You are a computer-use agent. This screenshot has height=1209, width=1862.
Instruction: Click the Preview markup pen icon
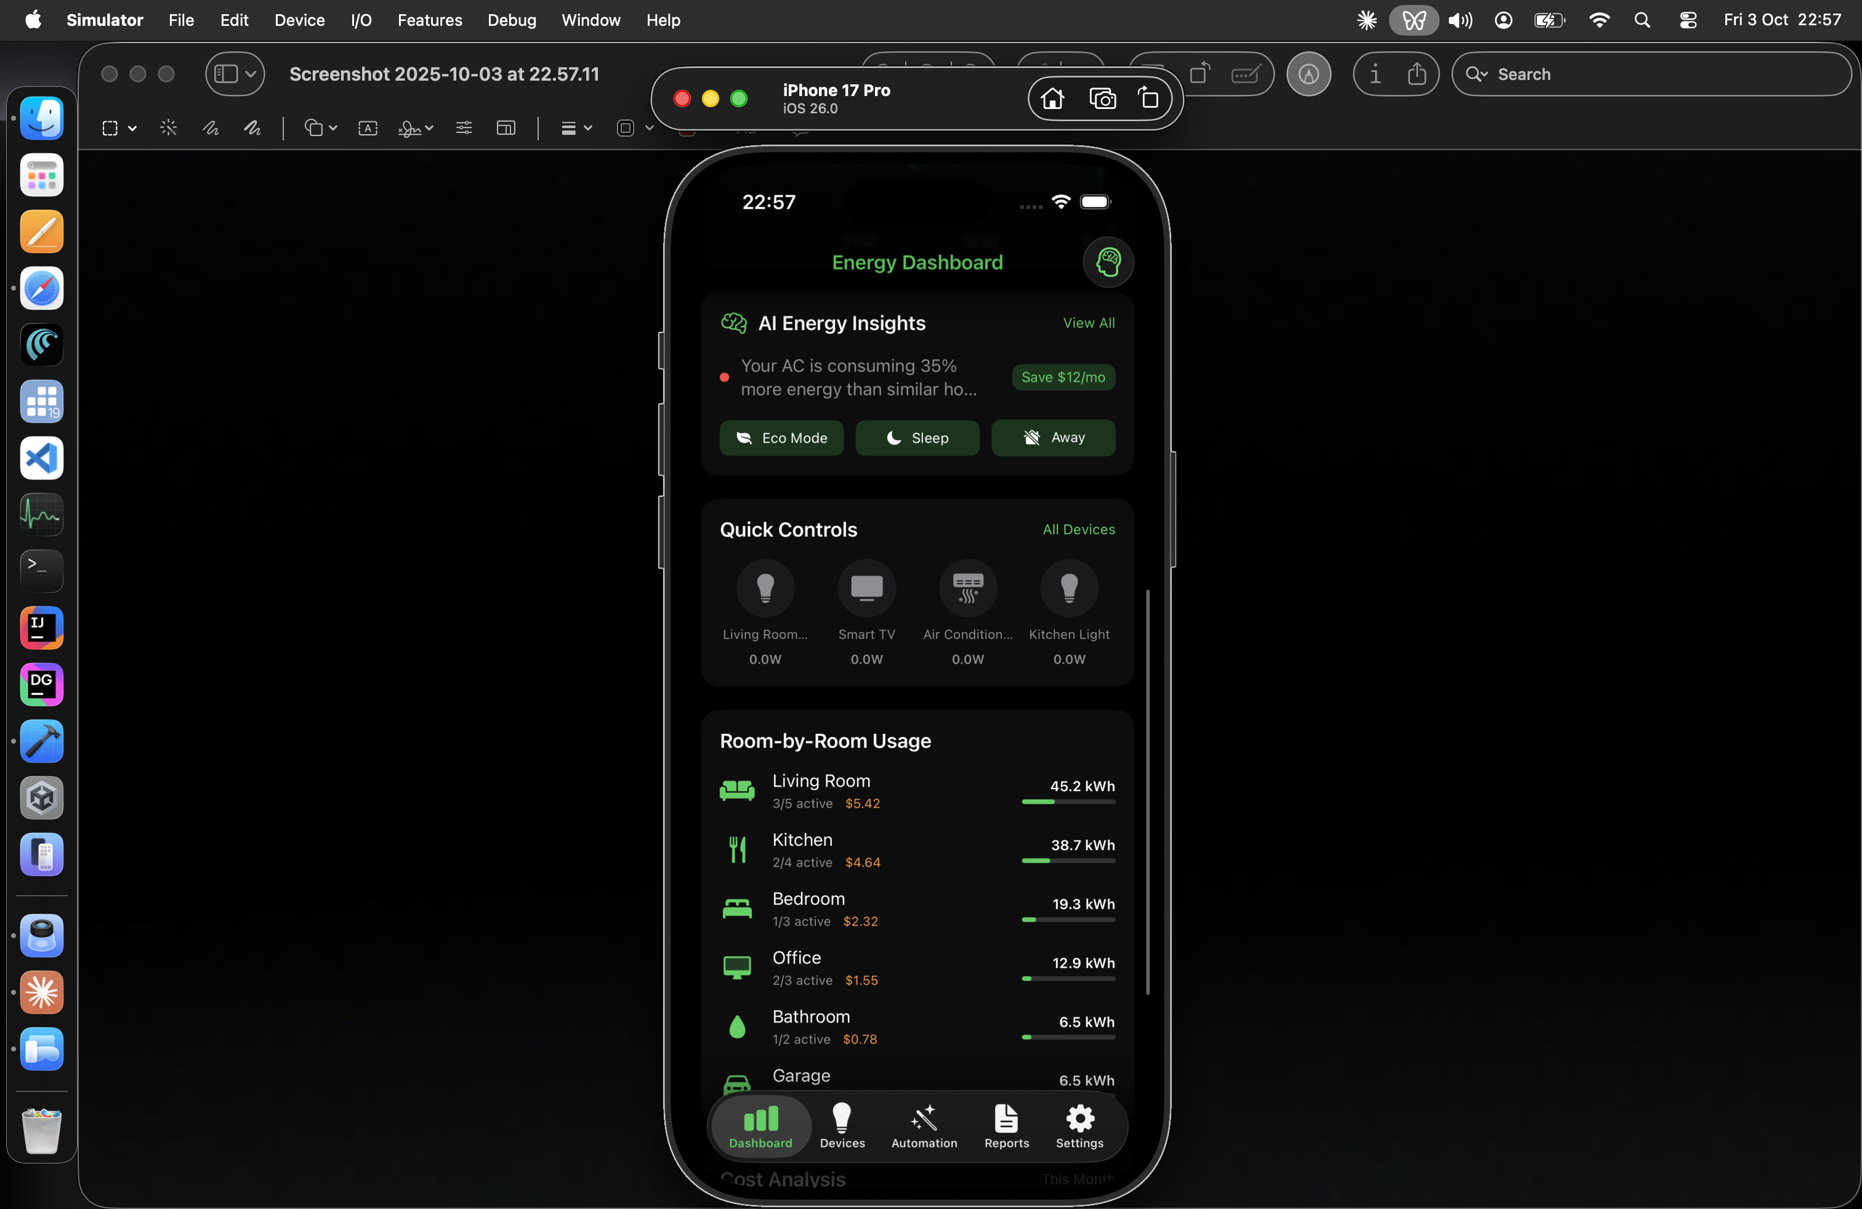click(1308, 74)
